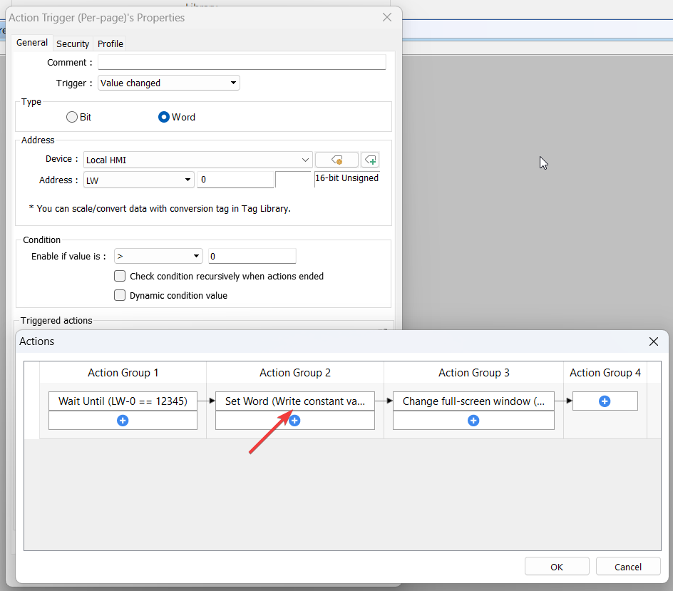Screen dimensions: 673x591
Task: Click the Action Group 4 header
Action: 605,373
